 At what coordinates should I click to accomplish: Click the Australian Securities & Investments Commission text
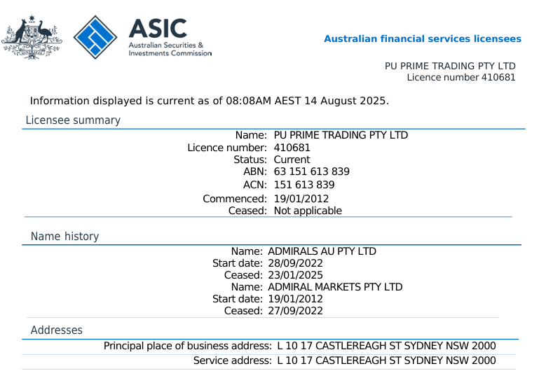click(x=169, y=49)
